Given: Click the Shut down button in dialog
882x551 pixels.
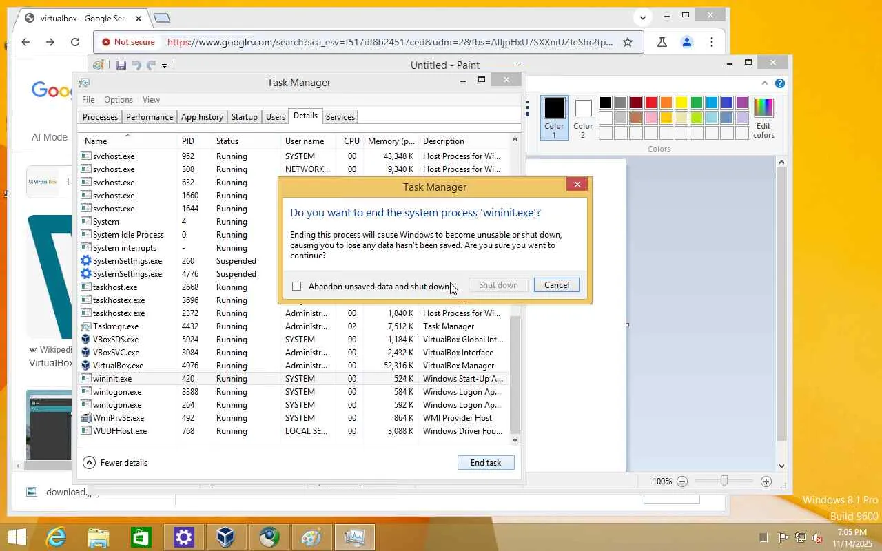Looking at the screenshot, I should tap(498, 285).
